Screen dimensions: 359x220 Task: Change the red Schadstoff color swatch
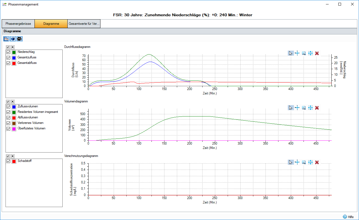click(x=14, y=161)
